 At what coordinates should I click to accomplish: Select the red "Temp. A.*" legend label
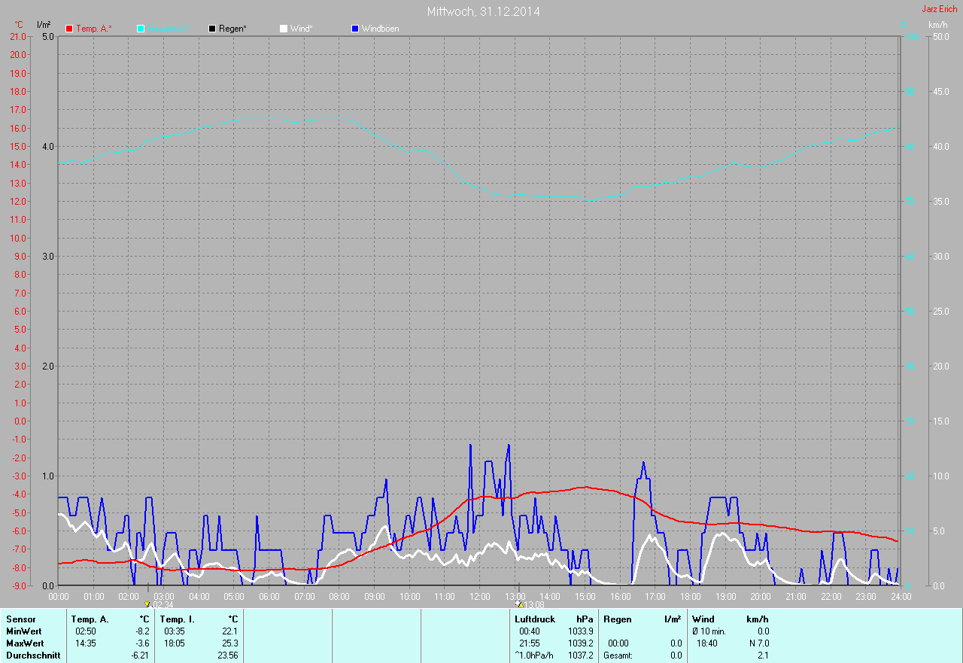tap(94, 29)
